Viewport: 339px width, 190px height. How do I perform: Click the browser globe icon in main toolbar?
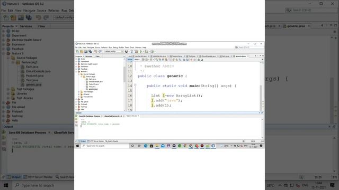pyautogui.click(x=127, y=52)
